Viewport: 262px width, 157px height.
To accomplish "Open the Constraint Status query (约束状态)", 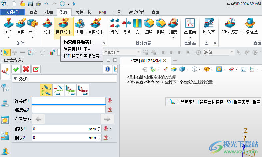I will pos(230,26).
